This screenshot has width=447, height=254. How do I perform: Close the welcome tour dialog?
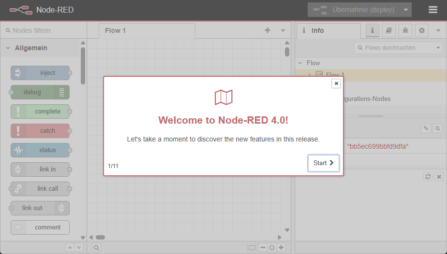(336, 84)
